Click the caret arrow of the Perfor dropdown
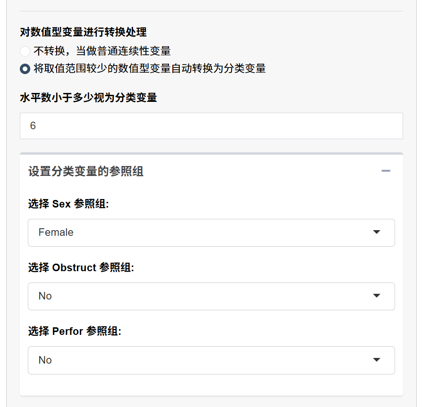The image size is (430, 407). [x=377, y=359]
